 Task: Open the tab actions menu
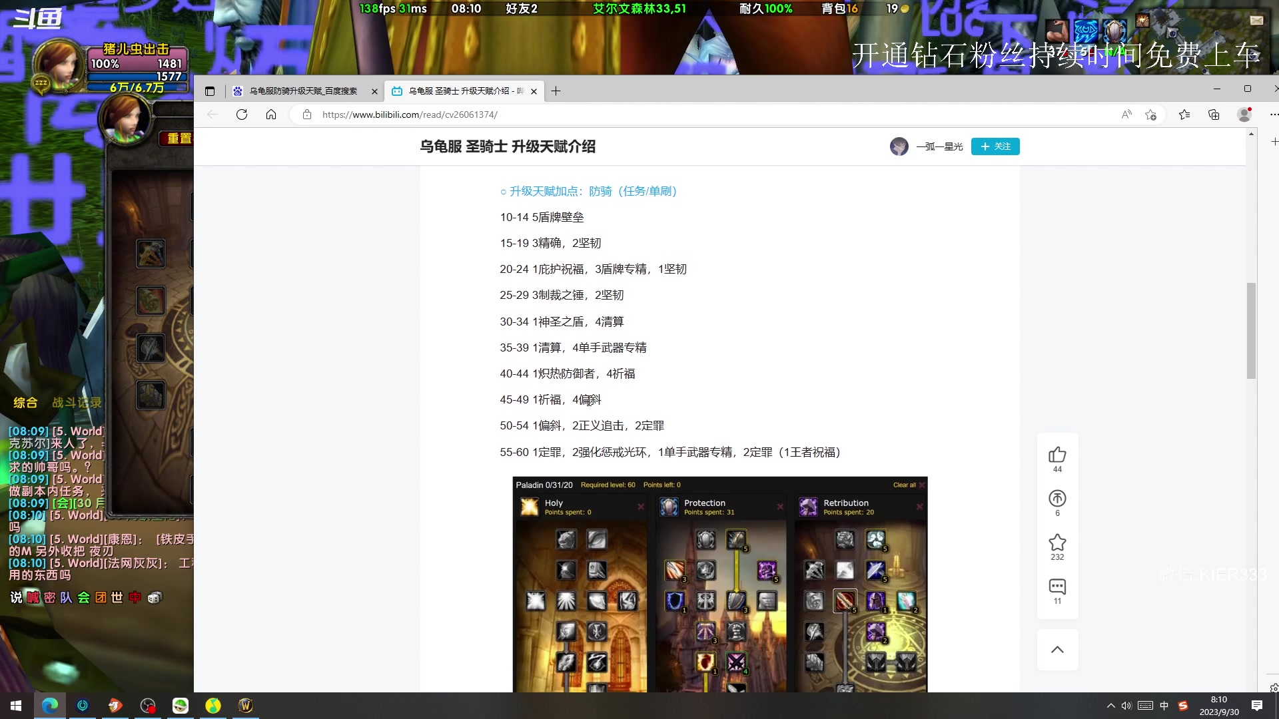210,91
